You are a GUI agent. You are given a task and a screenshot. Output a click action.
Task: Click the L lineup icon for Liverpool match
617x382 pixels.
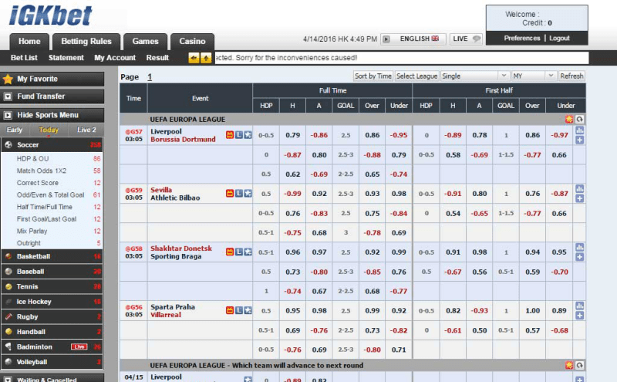coord(239,135)
